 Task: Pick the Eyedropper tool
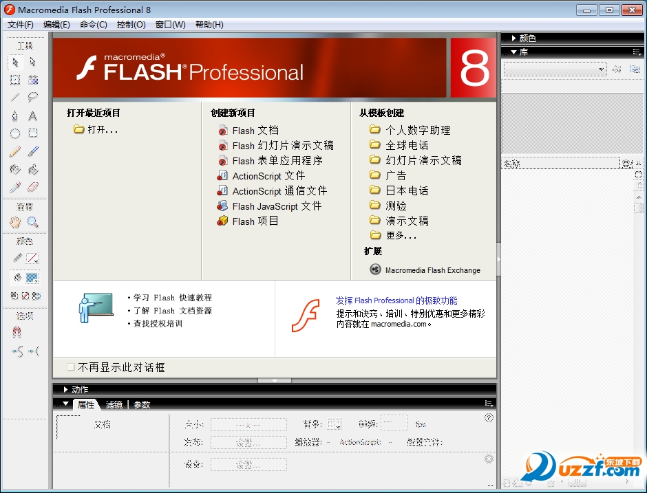point(15,187)
